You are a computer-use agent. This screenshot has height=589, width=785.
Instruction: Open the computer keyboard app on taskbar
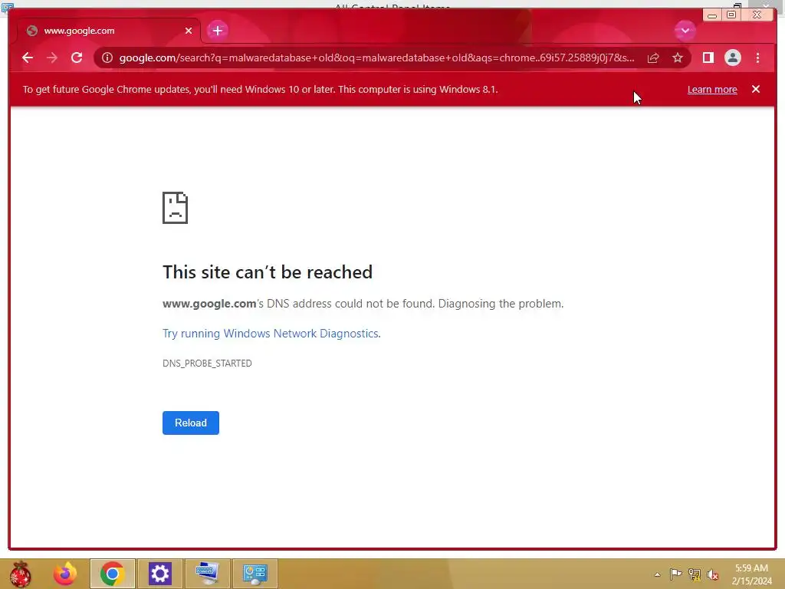(207, 574)
